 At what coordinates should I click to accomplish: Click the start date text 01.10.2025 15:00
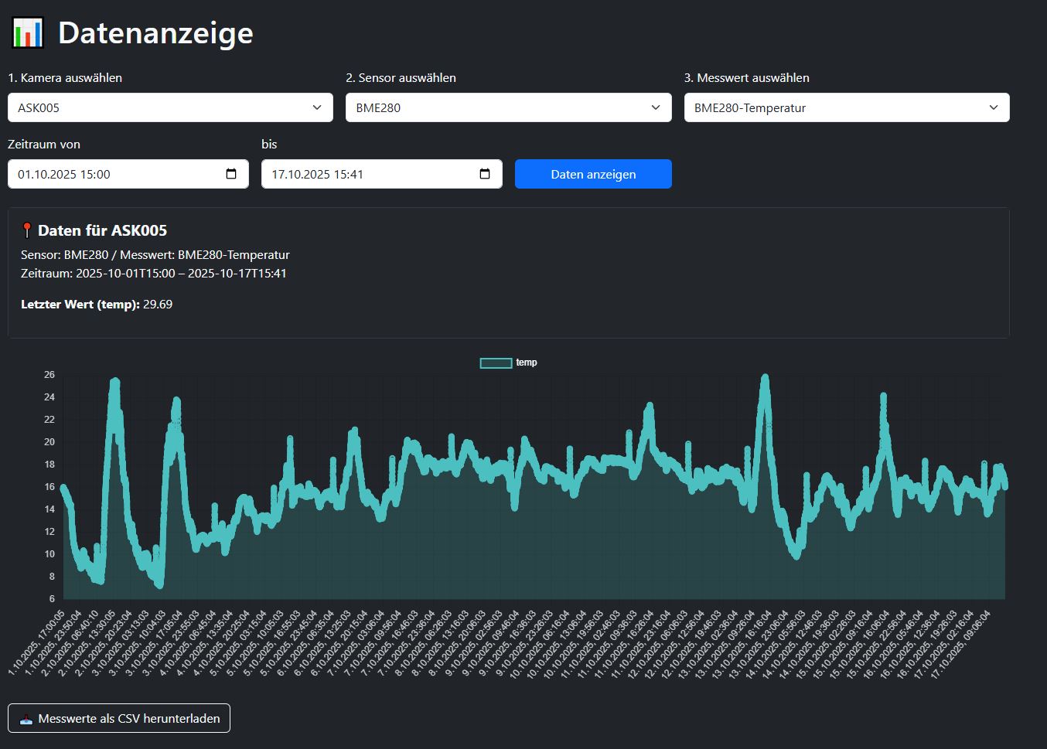coord(64,175)
